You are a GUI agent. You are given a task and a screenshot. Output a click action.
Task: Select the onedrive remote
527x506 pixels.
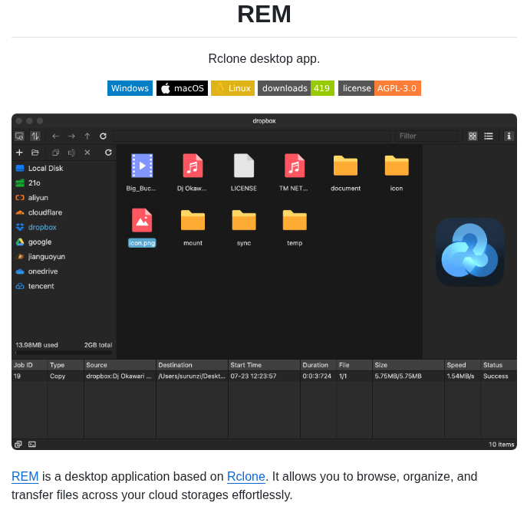point(64,271)
